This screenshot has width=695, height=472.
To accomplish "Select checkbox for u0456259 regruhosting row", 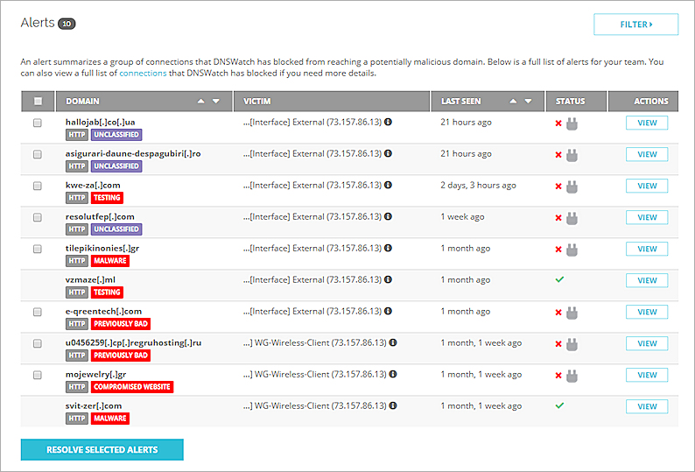I will pos(38,344).
